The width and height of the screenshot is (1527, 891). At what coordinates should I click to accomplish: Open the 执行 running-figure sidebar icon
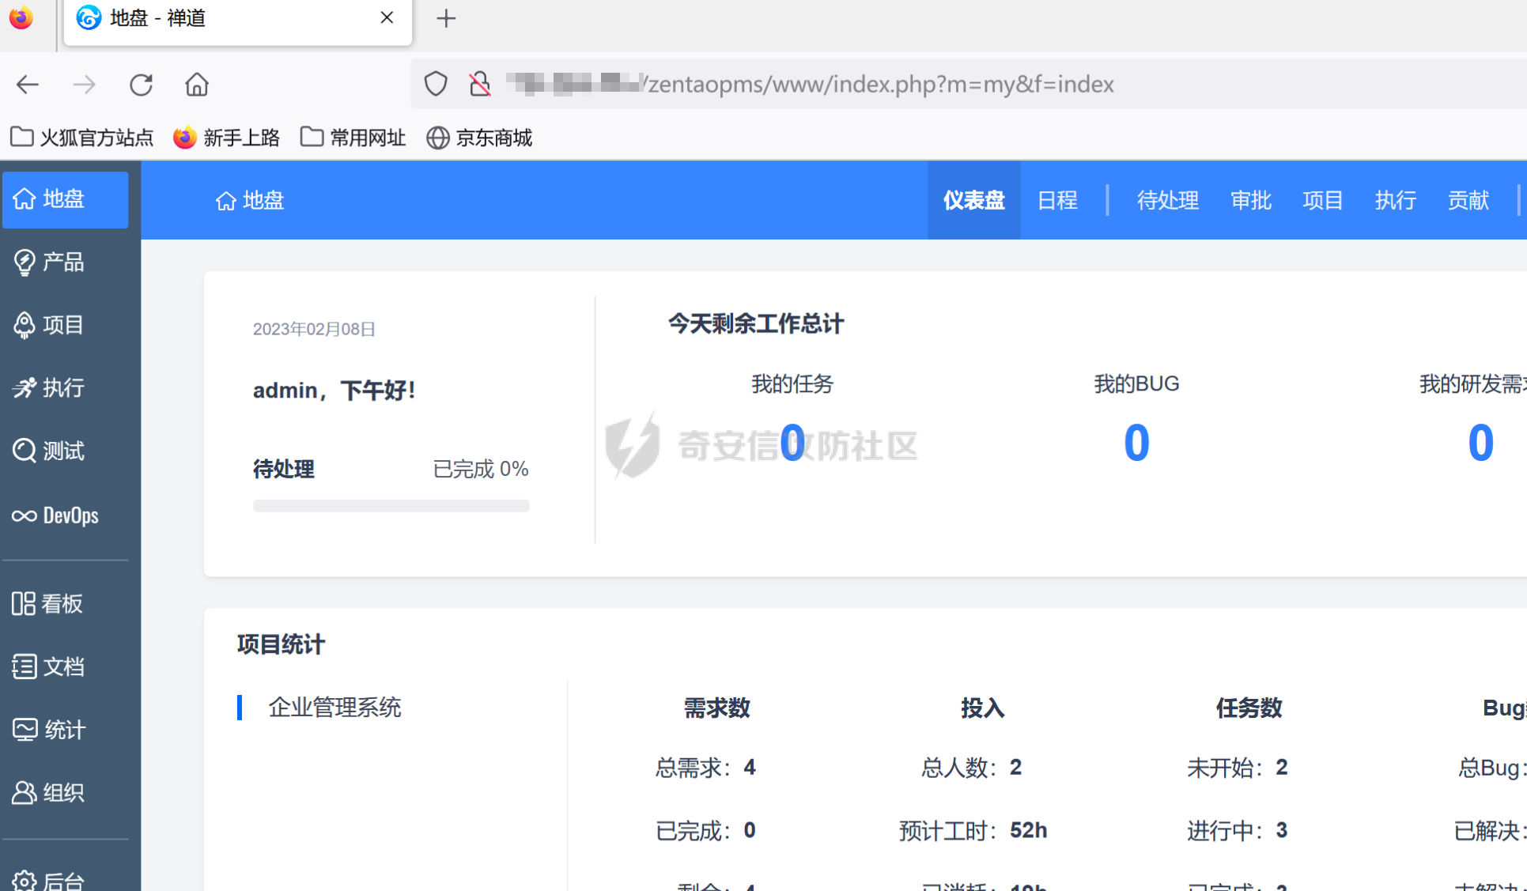[x=25, y=388]
